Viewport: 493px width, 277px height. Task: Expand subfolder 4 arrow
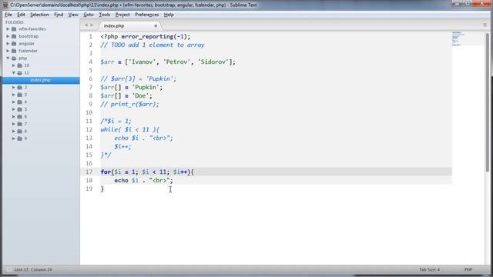(x=14, y=102)
